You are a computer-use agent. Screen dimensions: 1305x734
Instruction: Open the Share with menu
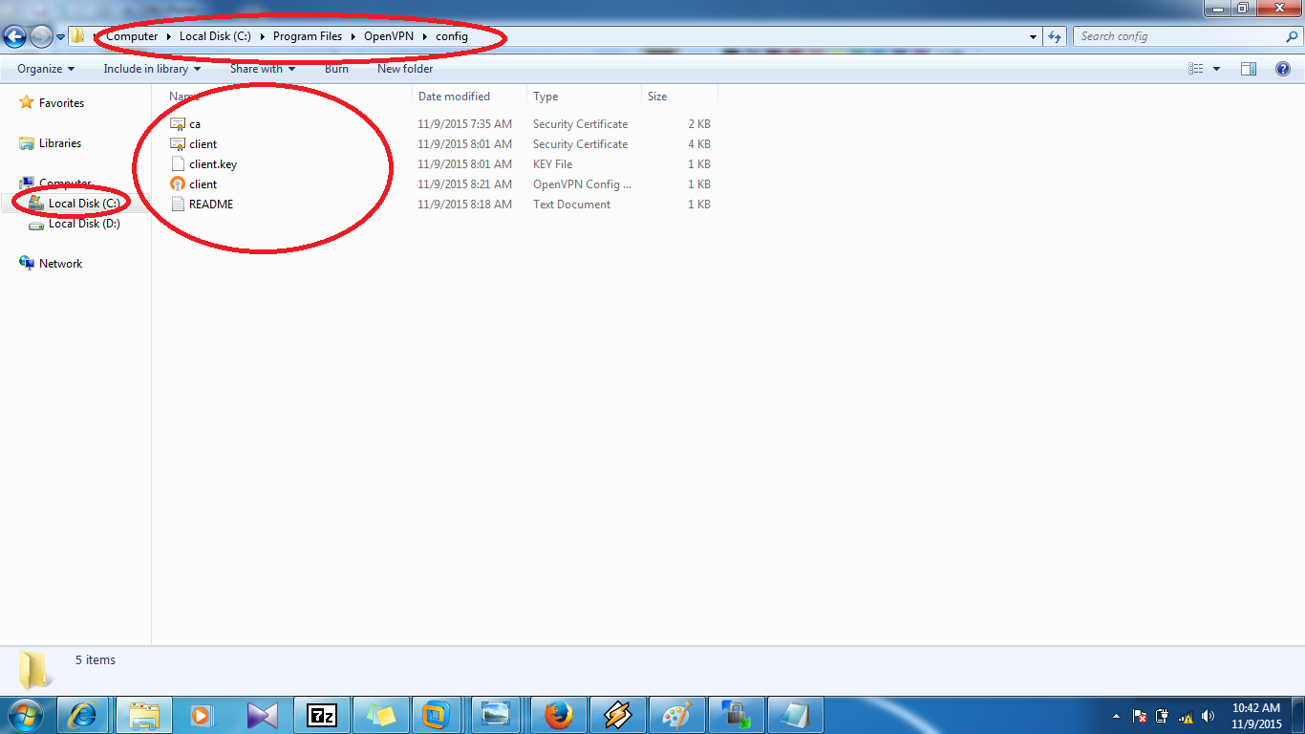coord(263,69)
